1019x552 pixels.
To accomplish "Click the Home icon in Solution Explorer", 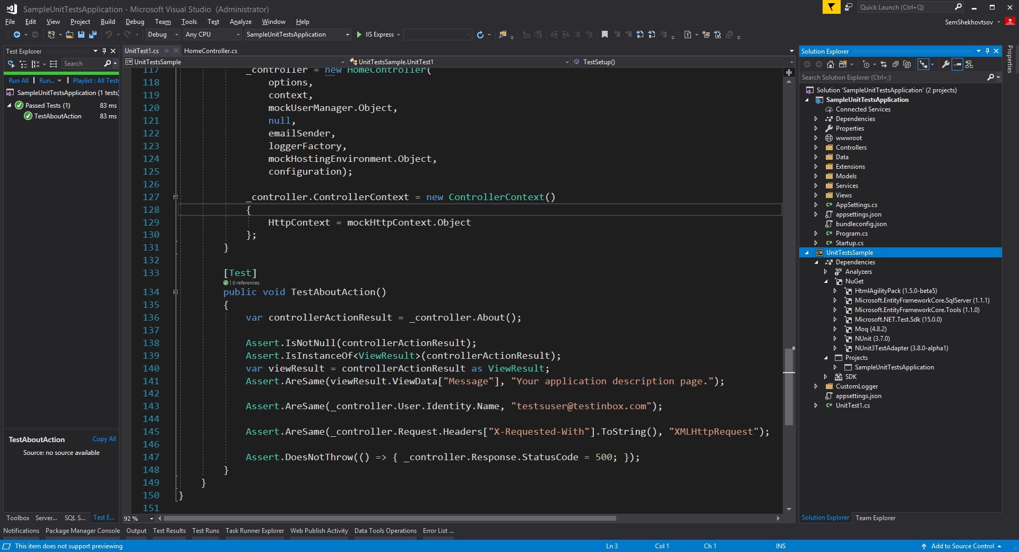I will [x=831, y=64].
